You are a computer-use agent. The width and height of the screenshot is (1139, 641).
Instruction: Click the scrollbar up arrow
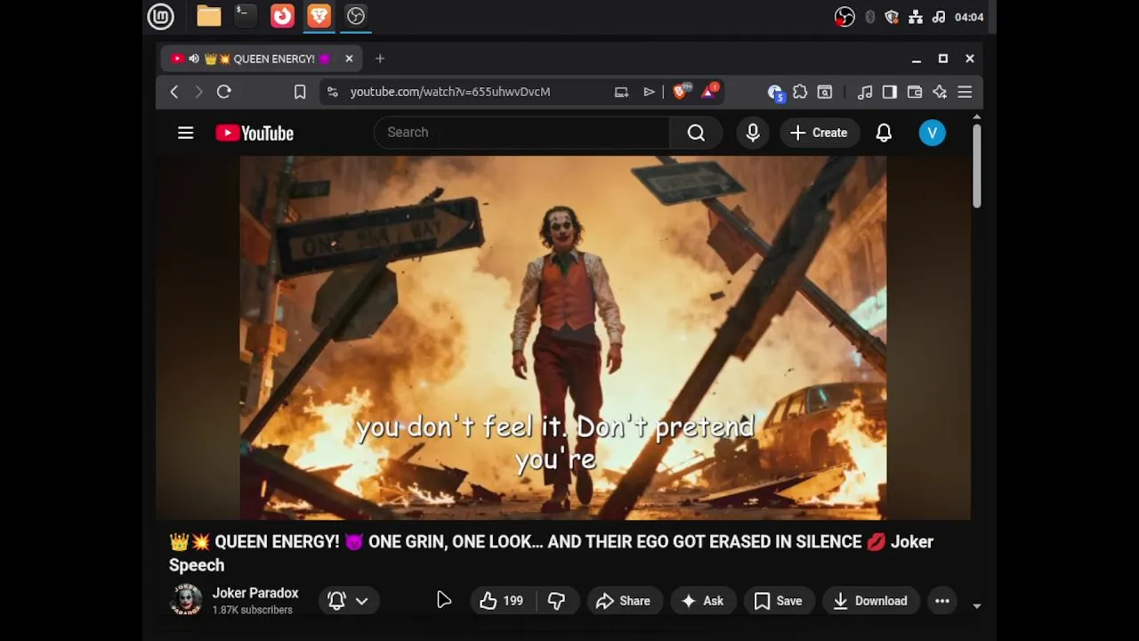click(976, 118)
